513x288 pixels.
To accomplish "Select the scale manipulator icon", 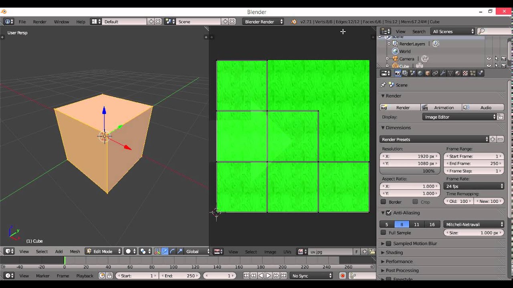I will tap(180, 252).
